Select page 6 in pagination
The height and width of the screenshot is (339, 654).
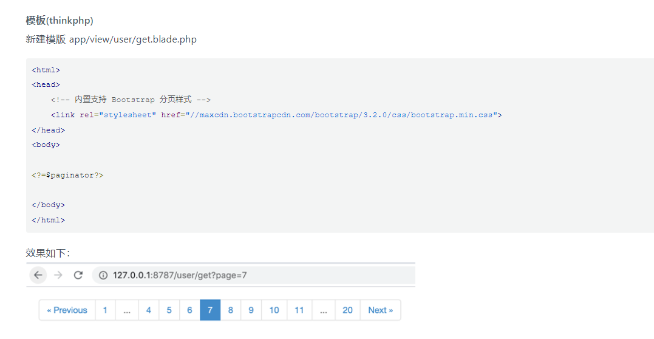coord(189,310)
